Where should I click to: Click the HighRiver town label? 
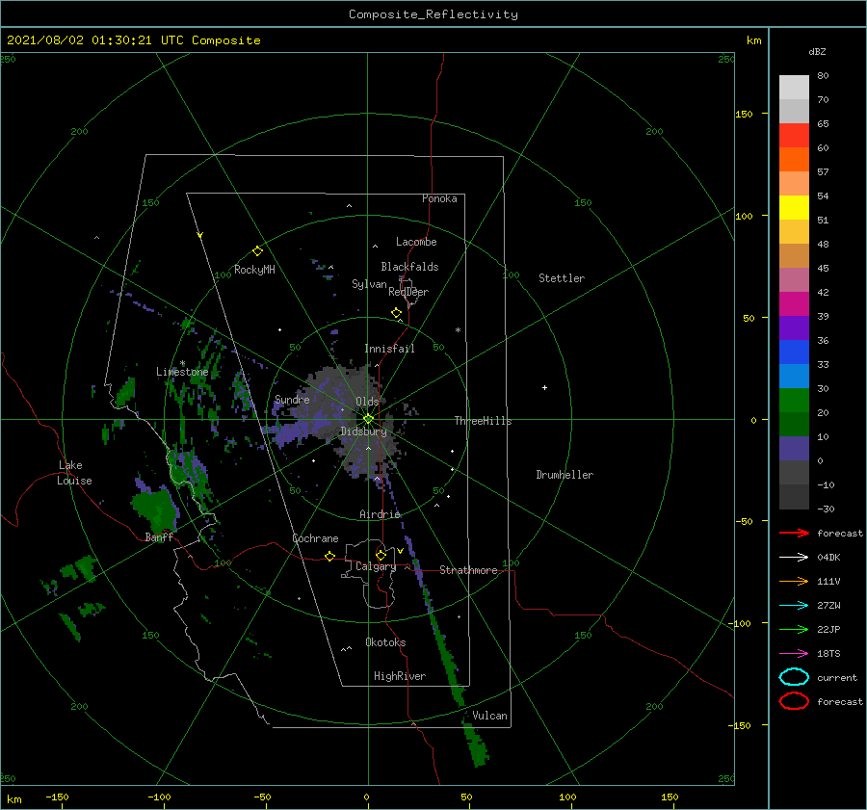400,676
